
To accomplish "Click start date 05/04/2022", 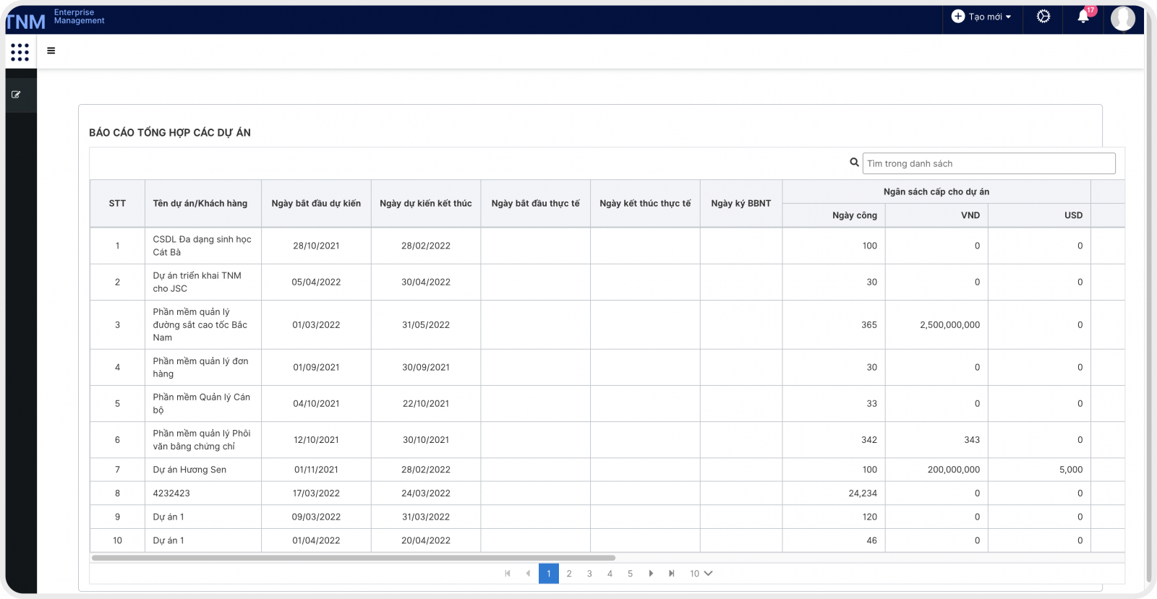I will click(316, 282).
